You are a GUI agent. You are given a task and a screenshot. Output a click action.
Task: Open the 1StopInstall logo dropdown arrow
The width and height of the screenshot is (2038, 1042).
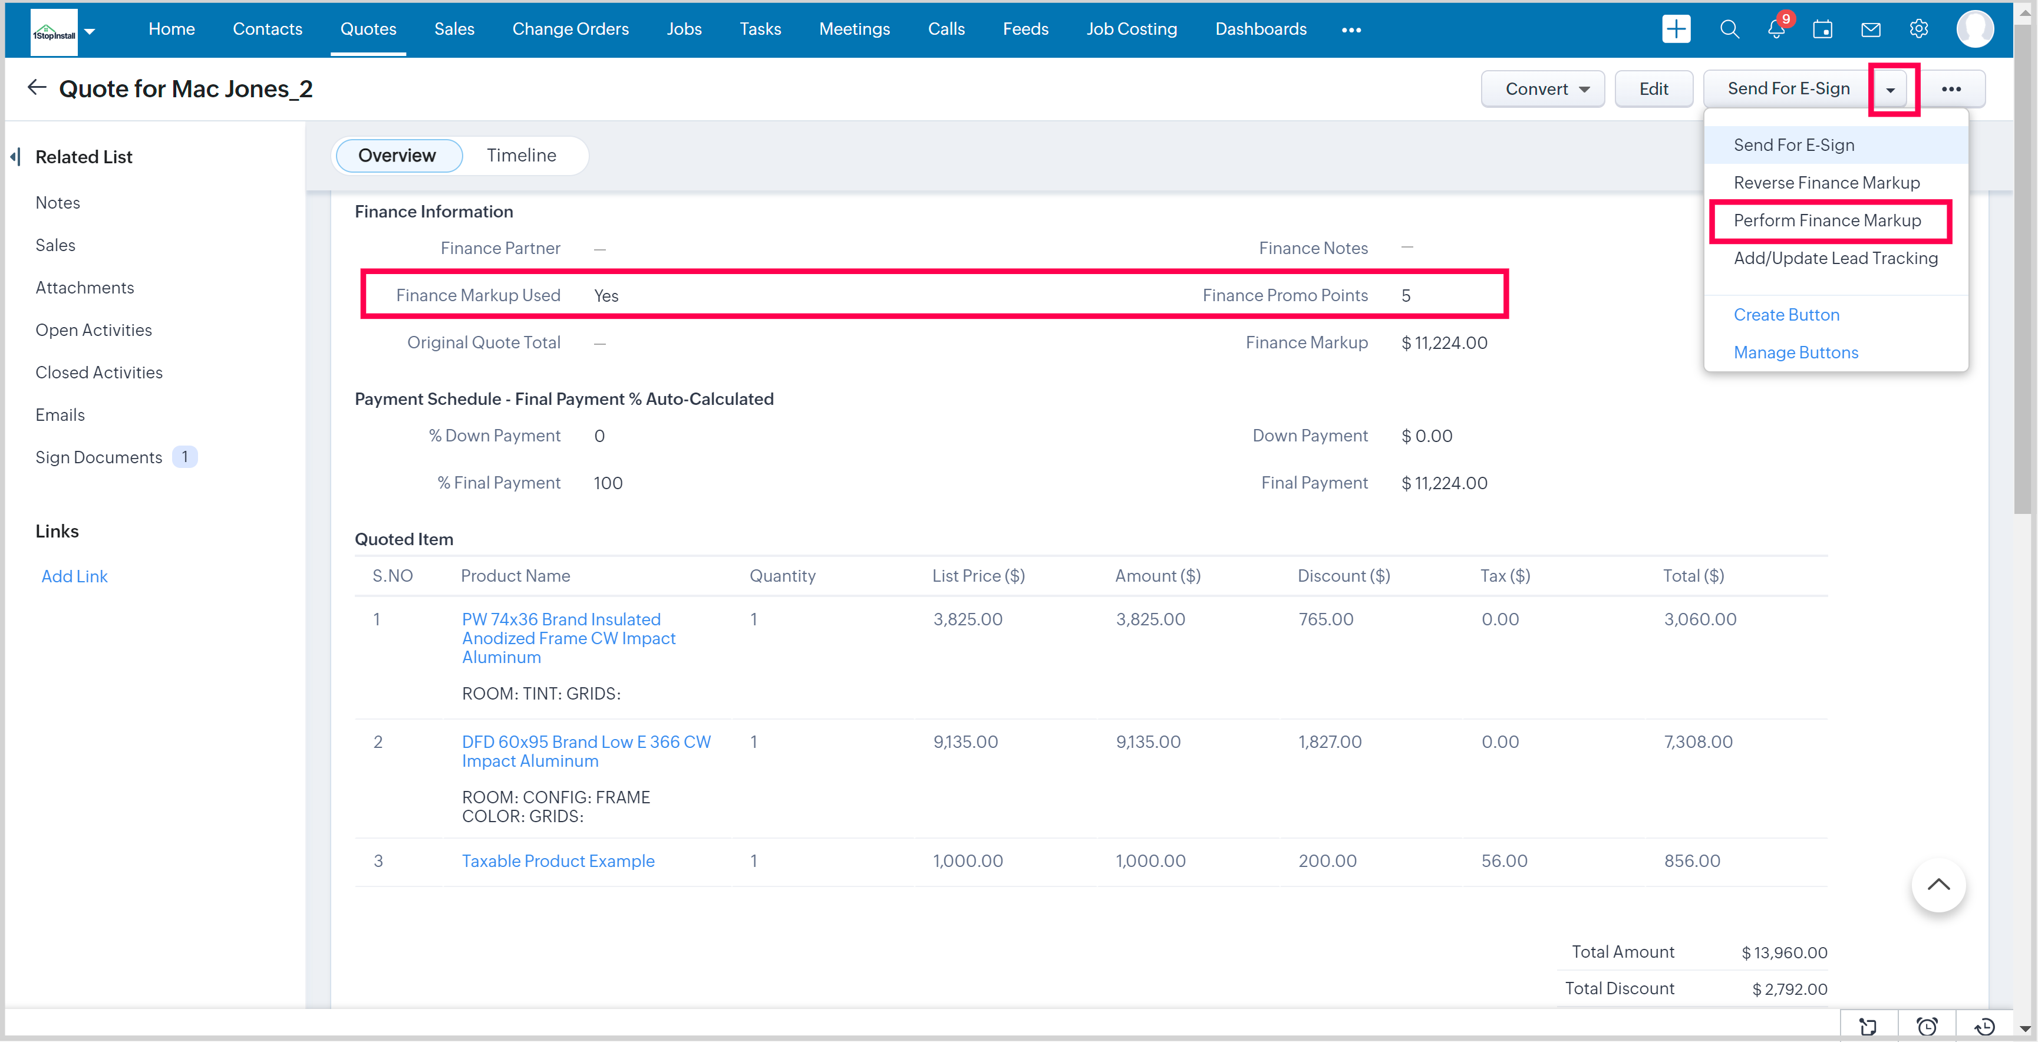click(x=90, y=31)
